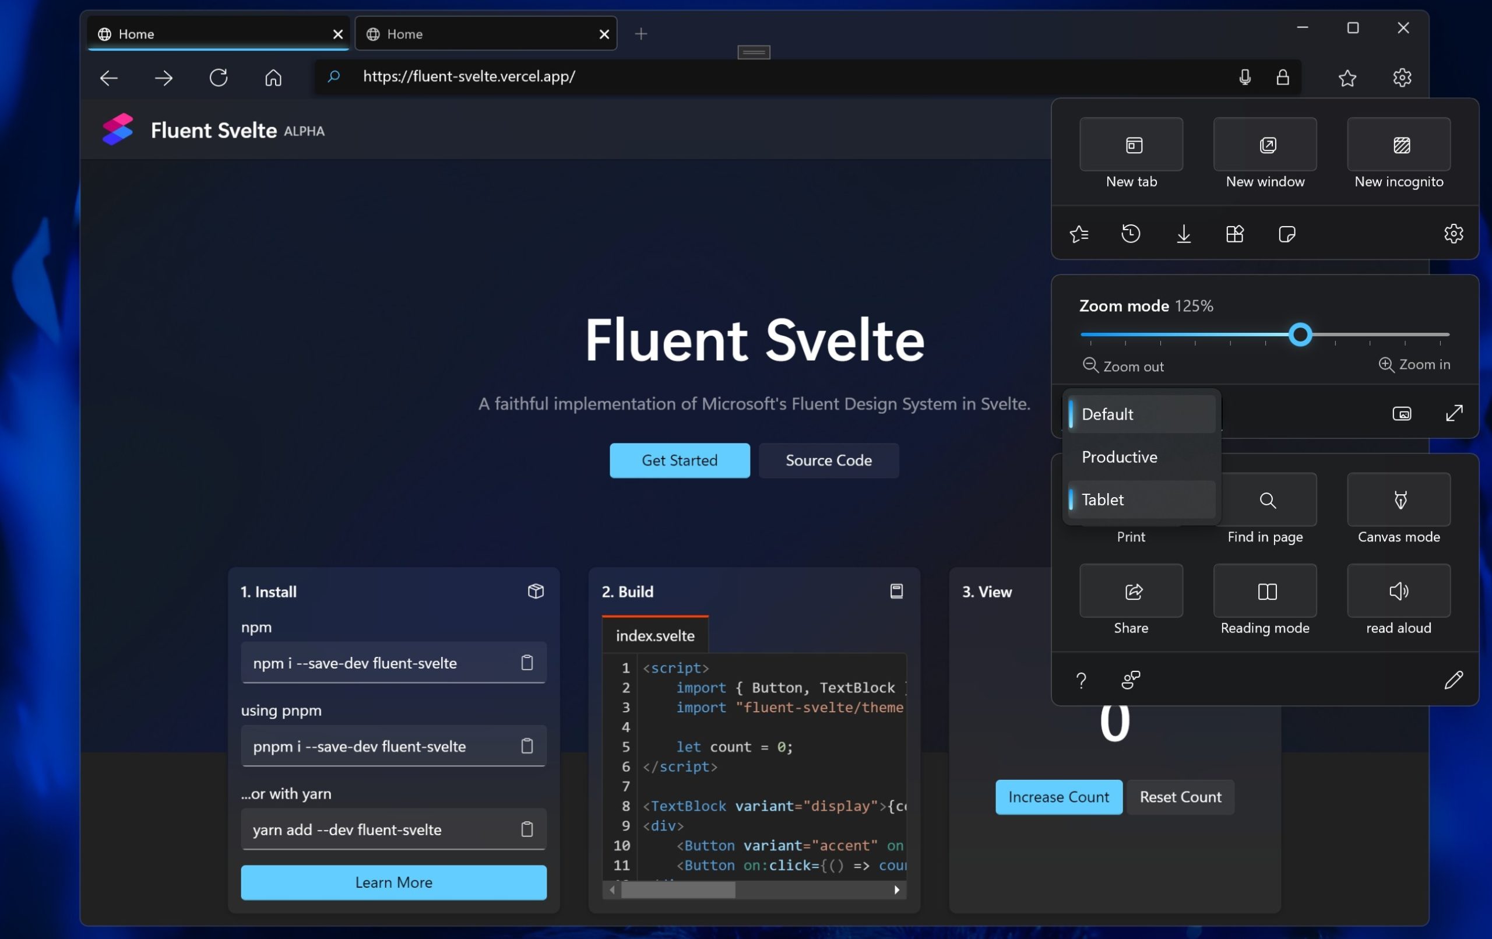
Task: Click Increase Count button
Action: click(x=1058, y=797)
